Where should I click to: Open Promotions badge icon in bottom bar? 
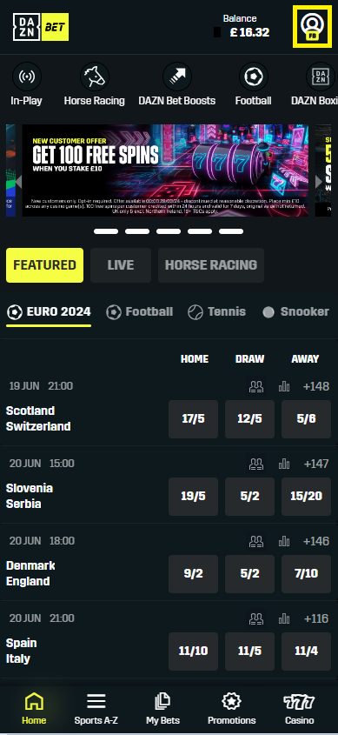(231, 702)
